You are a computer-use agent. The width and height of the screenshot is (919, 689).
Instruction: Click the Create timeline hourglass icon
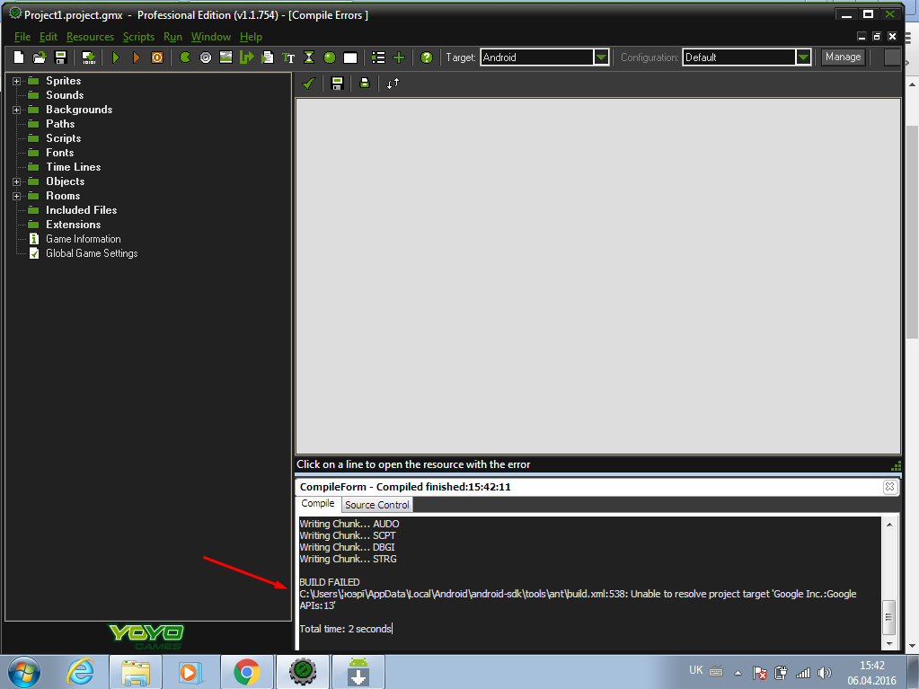coord(309,57)
